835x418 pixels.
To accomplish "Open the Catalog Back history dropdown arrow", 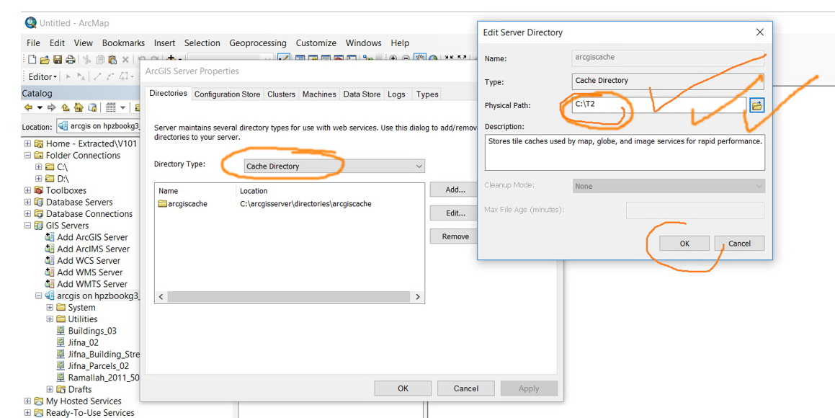I will click(40, 107).
